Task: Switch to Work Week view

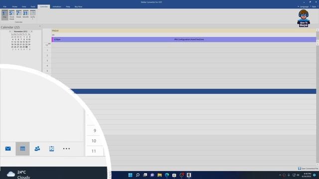Action: pos(11,15)
